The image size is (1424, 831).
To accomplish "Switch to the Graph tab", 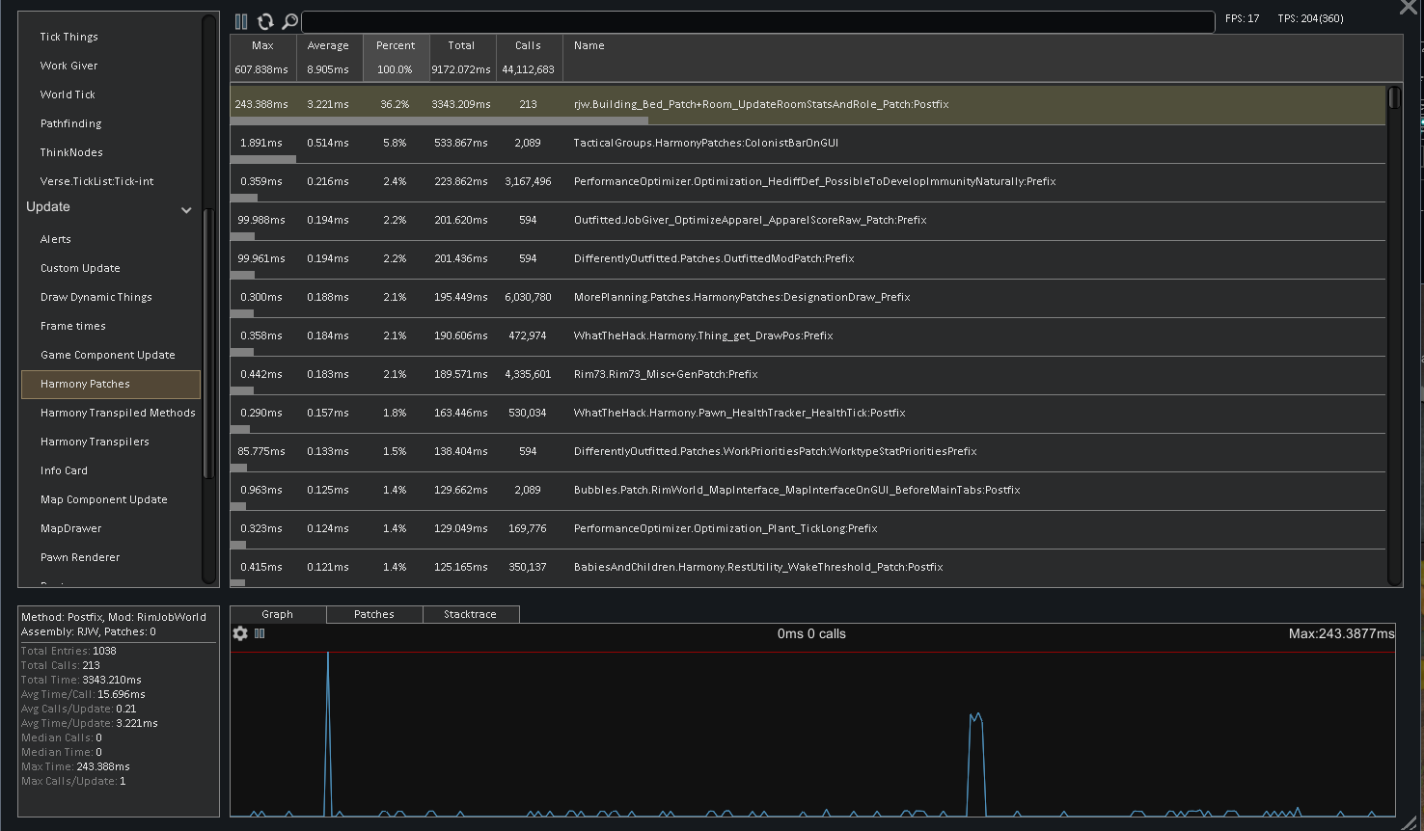I will pos(278,614).
